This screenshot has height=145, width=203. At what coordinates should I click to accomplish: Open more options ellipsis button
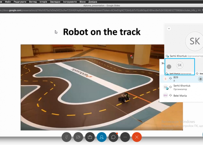point(125,137)
